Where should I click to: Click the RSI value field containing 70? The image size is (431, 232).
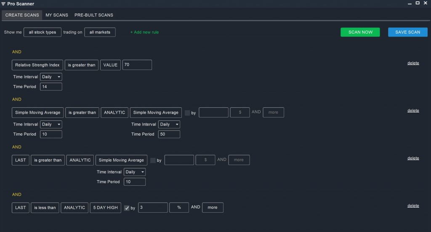pyautogui.click(x=137, y=65)
